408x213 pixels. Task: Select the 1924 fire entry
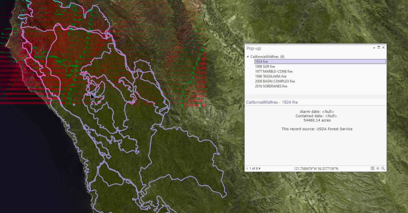pos(320,62)
